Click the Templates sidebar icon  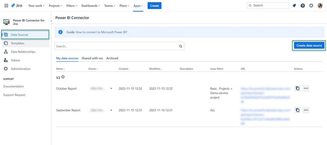[x=6, y=43]
